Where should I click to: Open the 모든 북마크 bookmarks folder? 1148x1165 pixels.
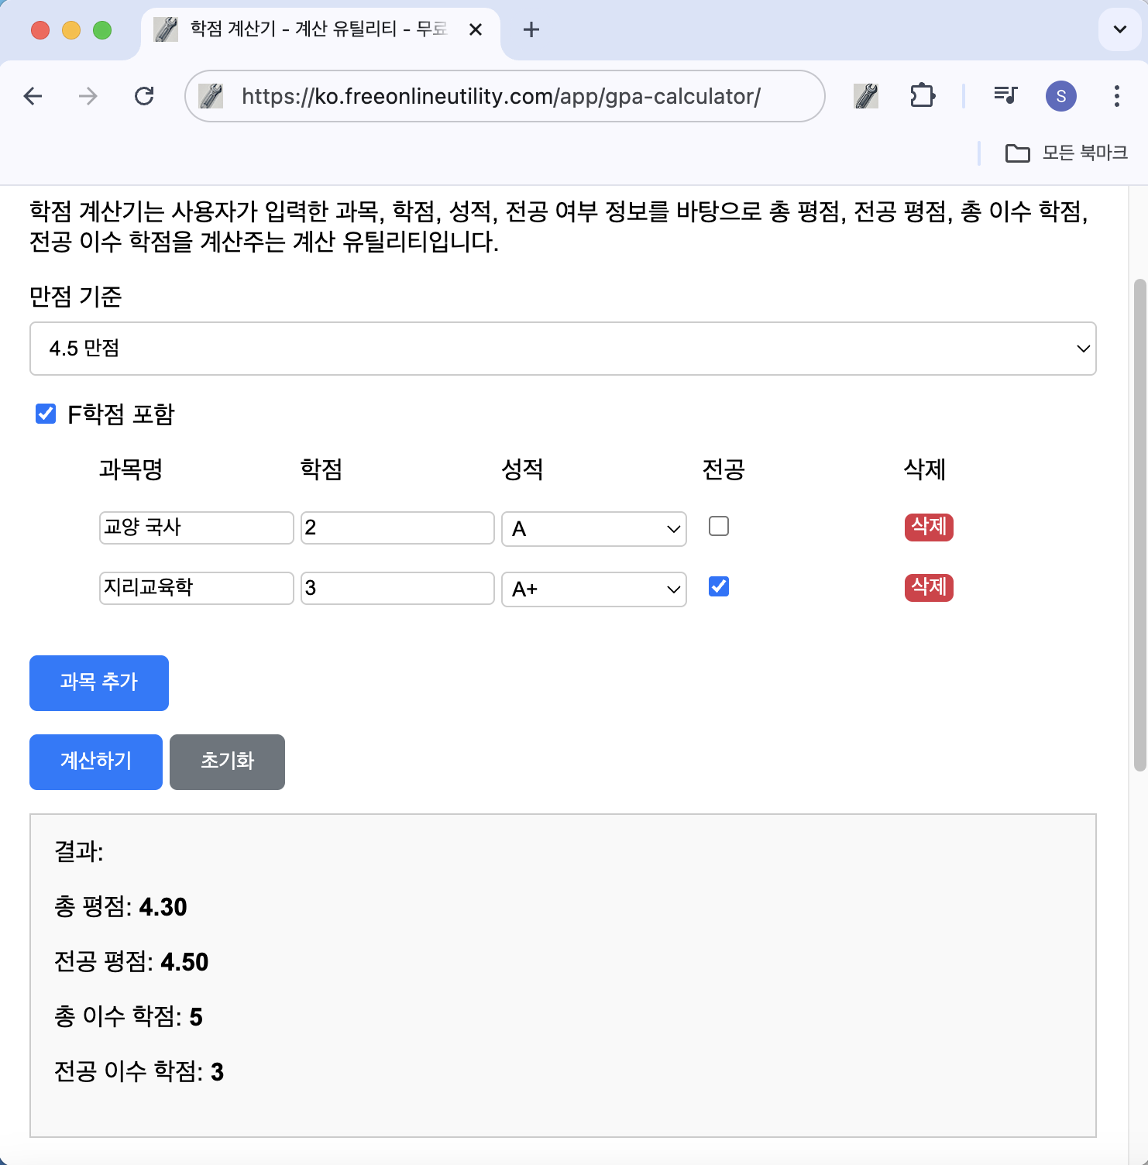[1066, 153]
